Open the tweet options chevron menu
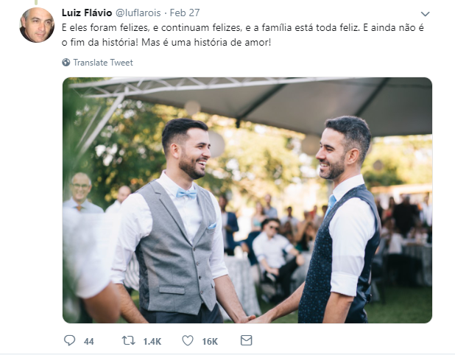The height and width of the screenshot is (355, 455). point(425,14)
